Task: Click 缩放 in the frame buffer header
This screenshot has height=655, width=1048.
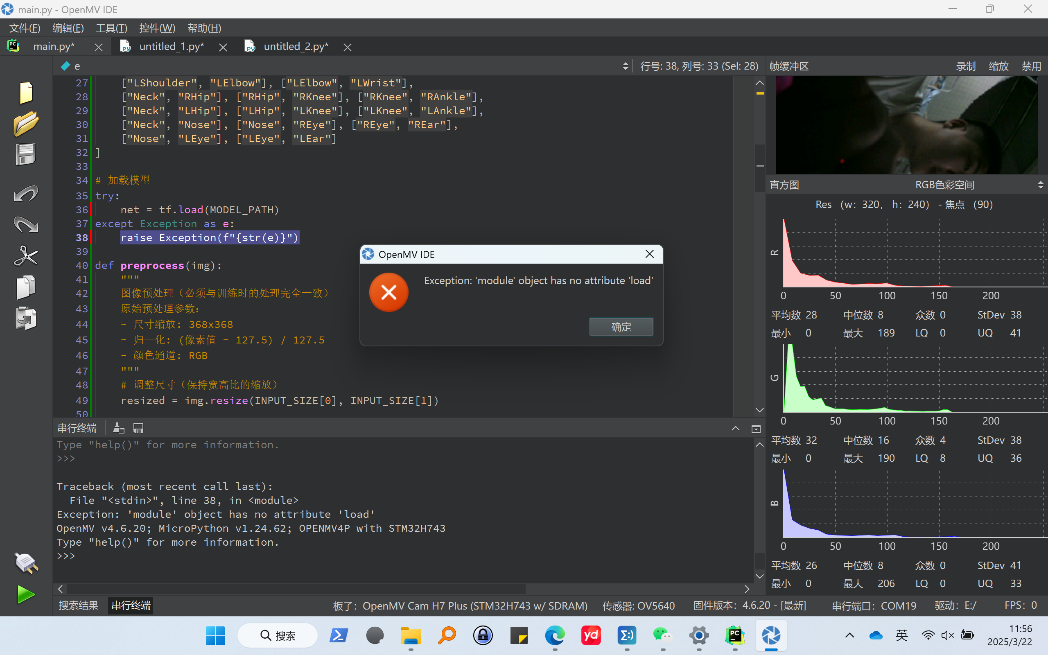Action: click(998, 66)
